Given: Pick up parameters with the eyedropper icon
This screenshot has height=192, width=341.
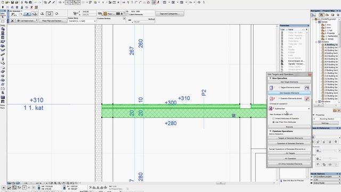Looking at the screenshot, I should pyautogui.click(x=50, y=2).
